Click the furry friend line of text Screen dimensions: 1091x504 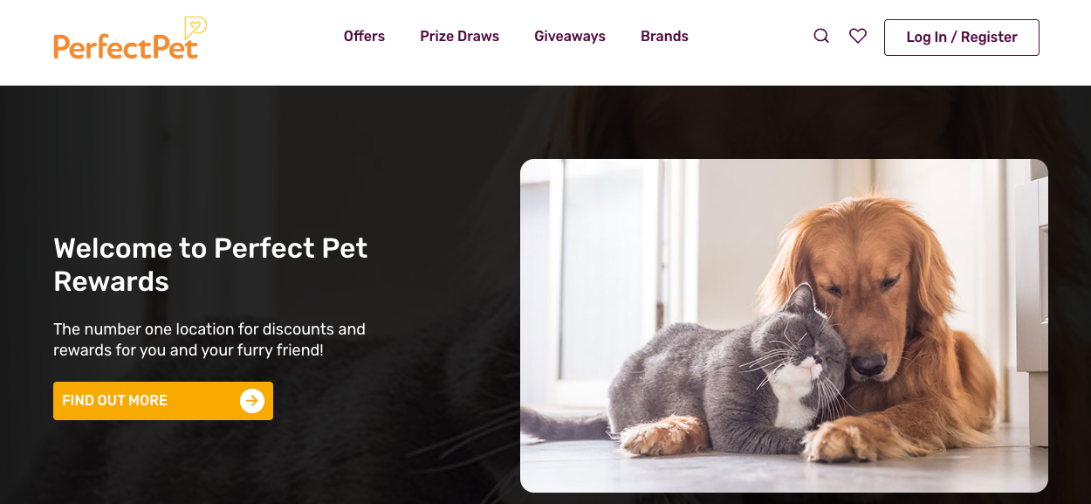(x=189, y=350)
